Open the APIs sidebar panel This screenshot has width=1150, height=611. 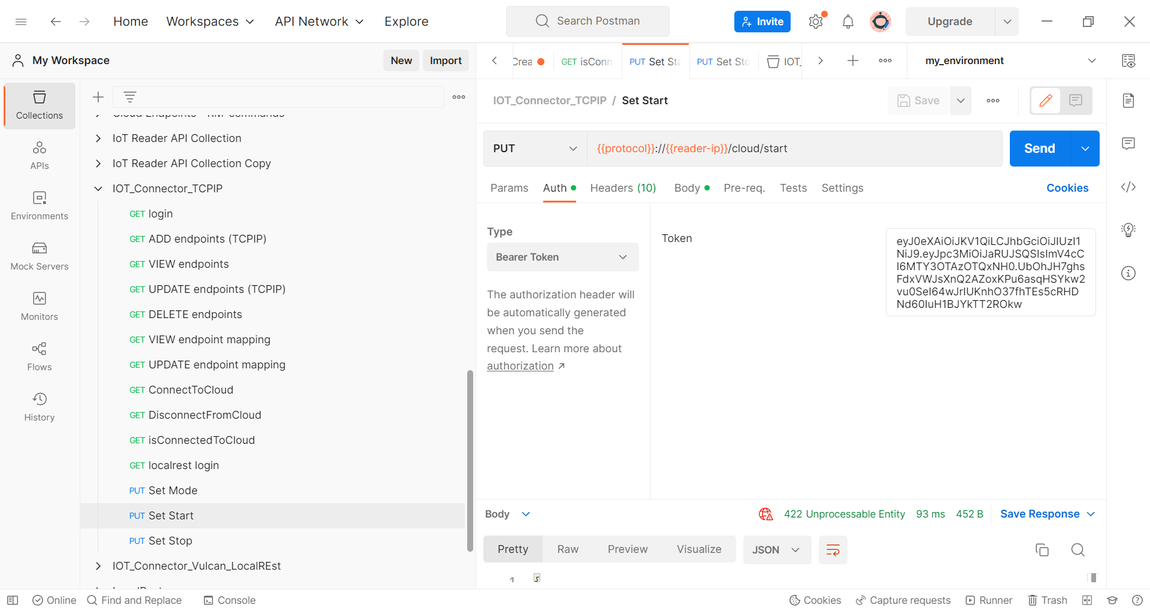click(x=40, y=156)
